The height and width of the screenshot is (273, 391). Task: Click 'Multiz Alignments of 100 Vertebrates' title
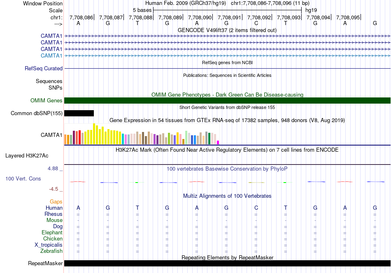(227, 196)
